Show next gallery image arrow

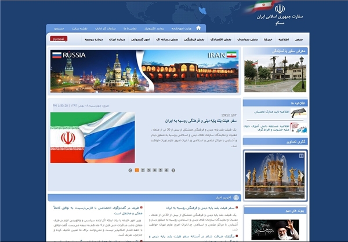tap(302, 176)
